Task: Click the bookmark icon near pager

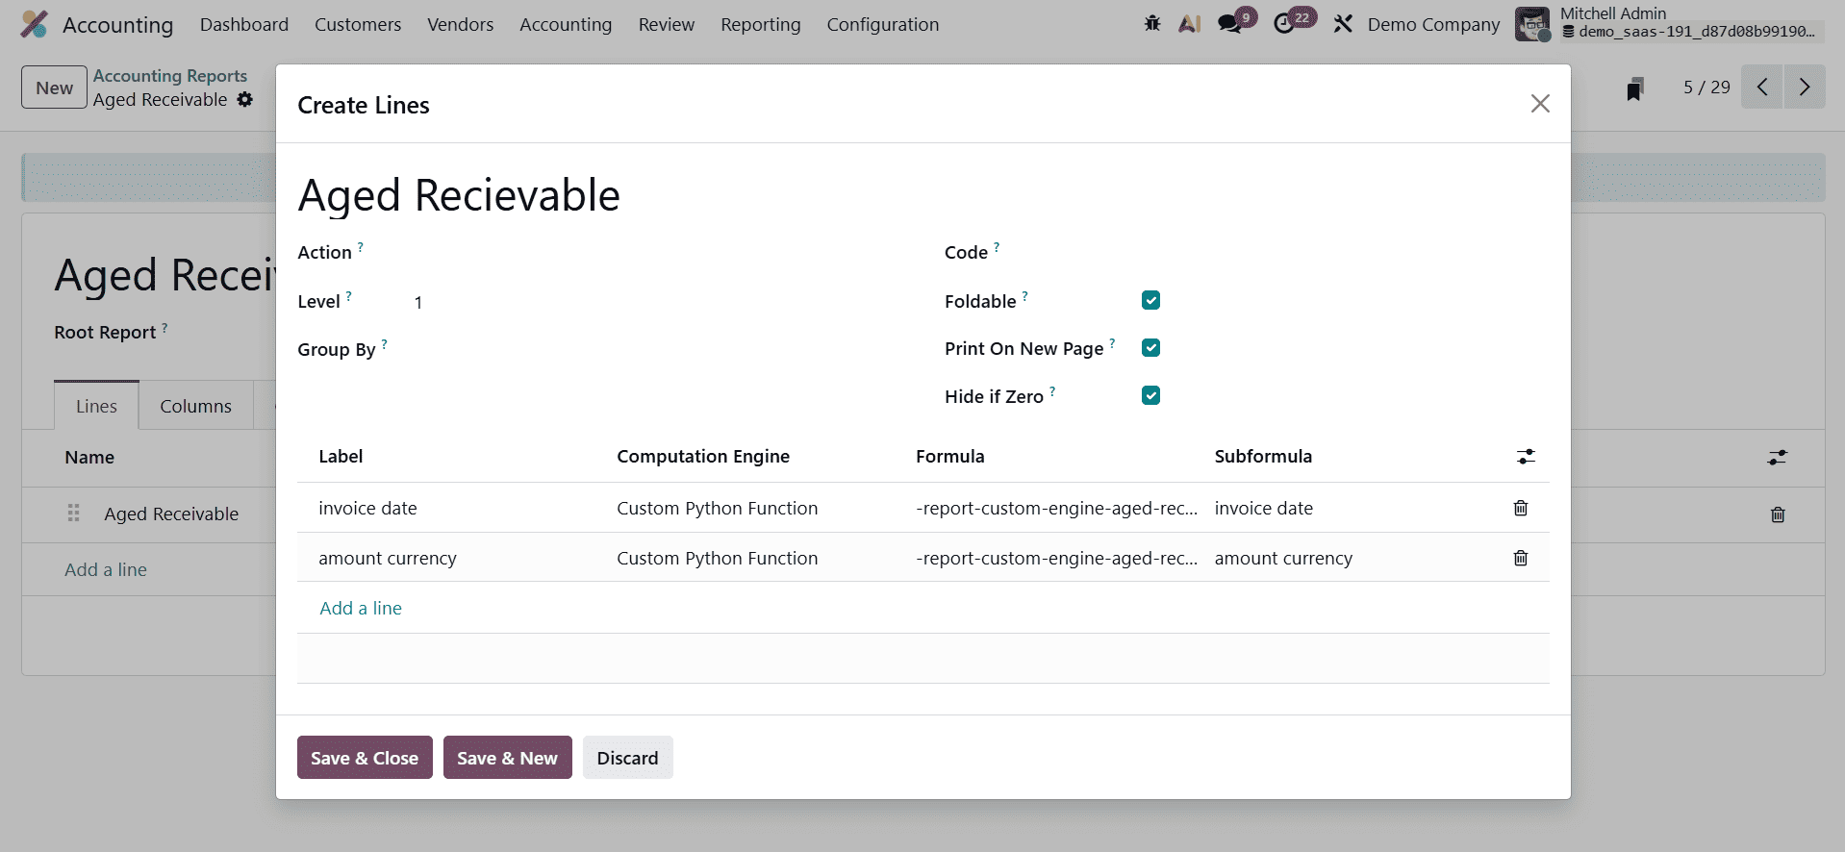Action: (x=1634, y=88)
